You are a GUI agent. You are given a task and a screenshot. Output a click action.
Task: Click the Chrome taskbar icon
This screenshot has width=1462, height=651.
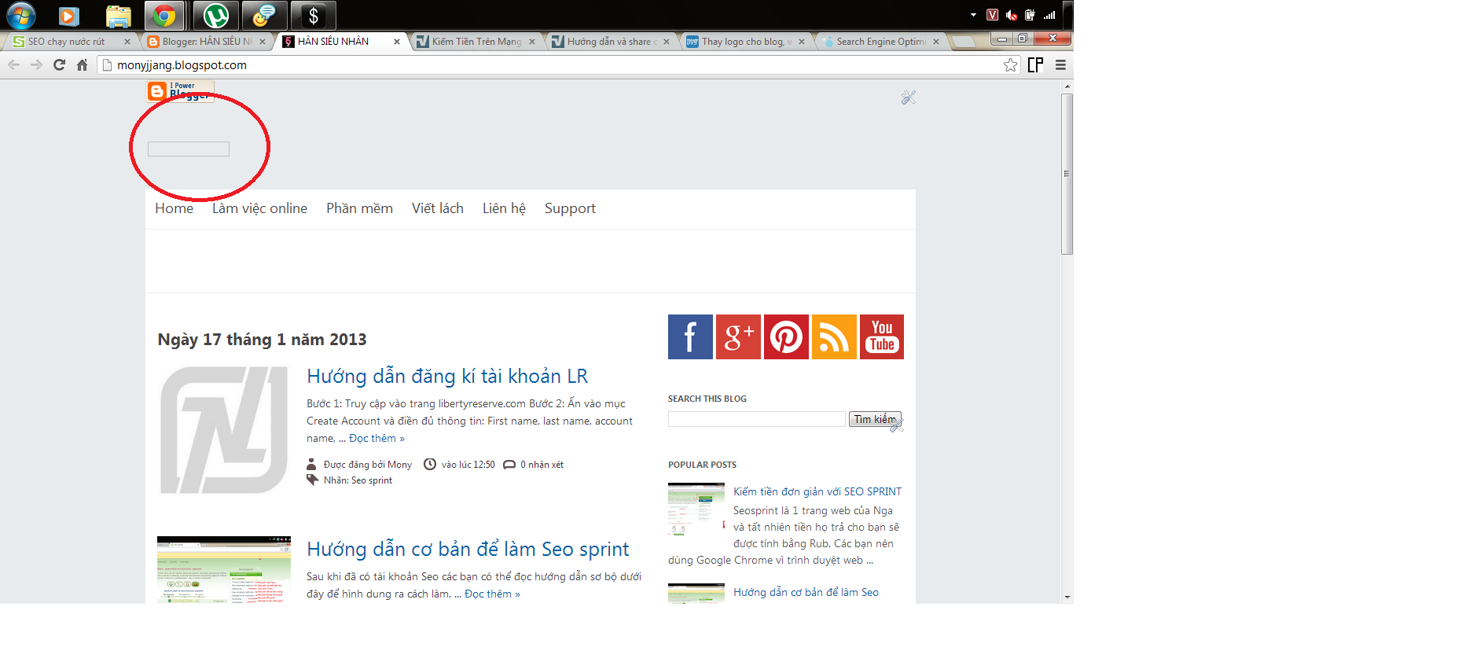click(164, 15)
